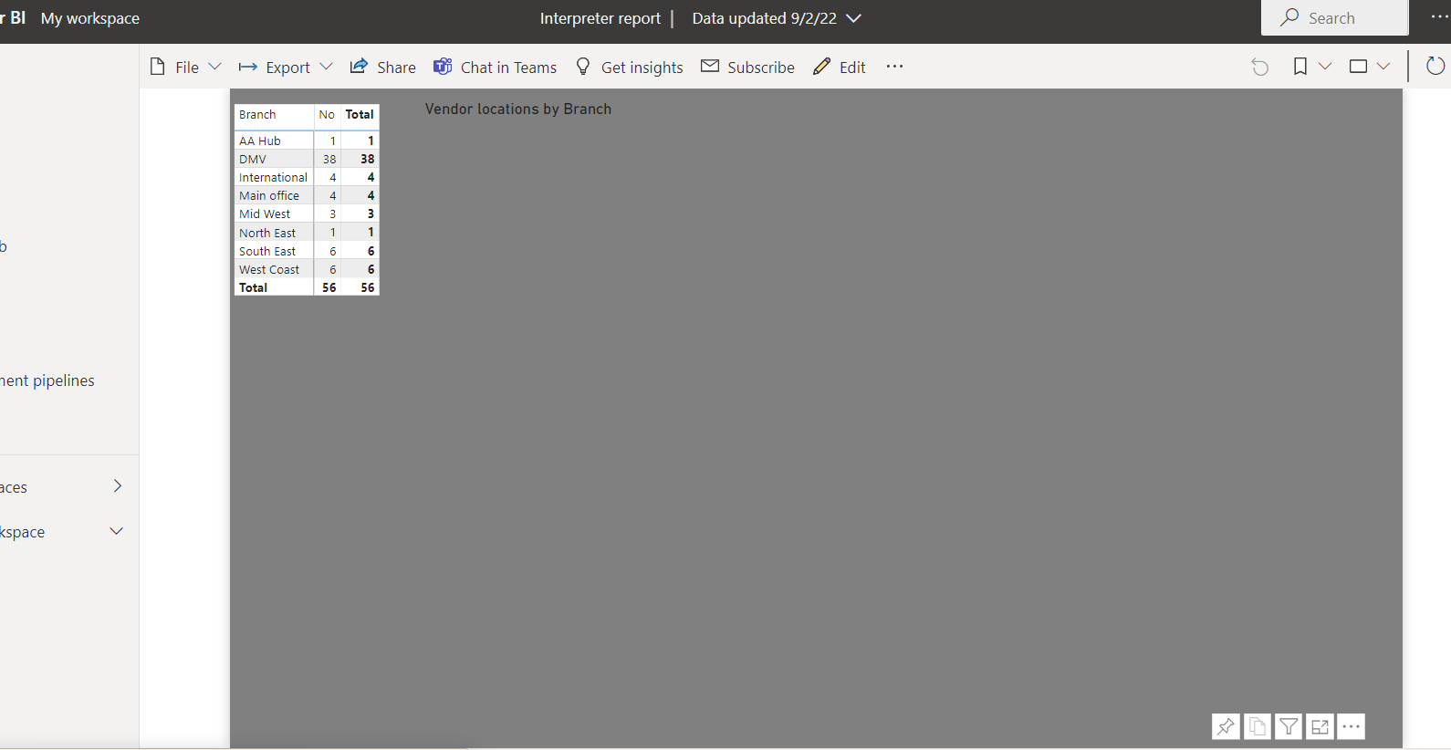Pin the visual to dashboard
1451x750 pixels.
point(1226,726)
